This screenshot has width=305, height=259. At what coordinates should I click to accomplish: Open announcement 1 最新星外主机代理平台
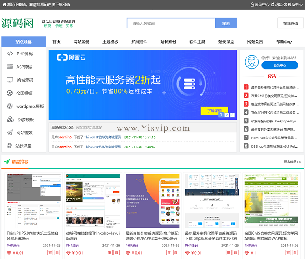point(275,87)
